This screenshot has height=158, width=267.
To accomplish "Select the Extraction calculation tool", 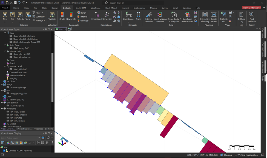I will click(x=96, y=16).
